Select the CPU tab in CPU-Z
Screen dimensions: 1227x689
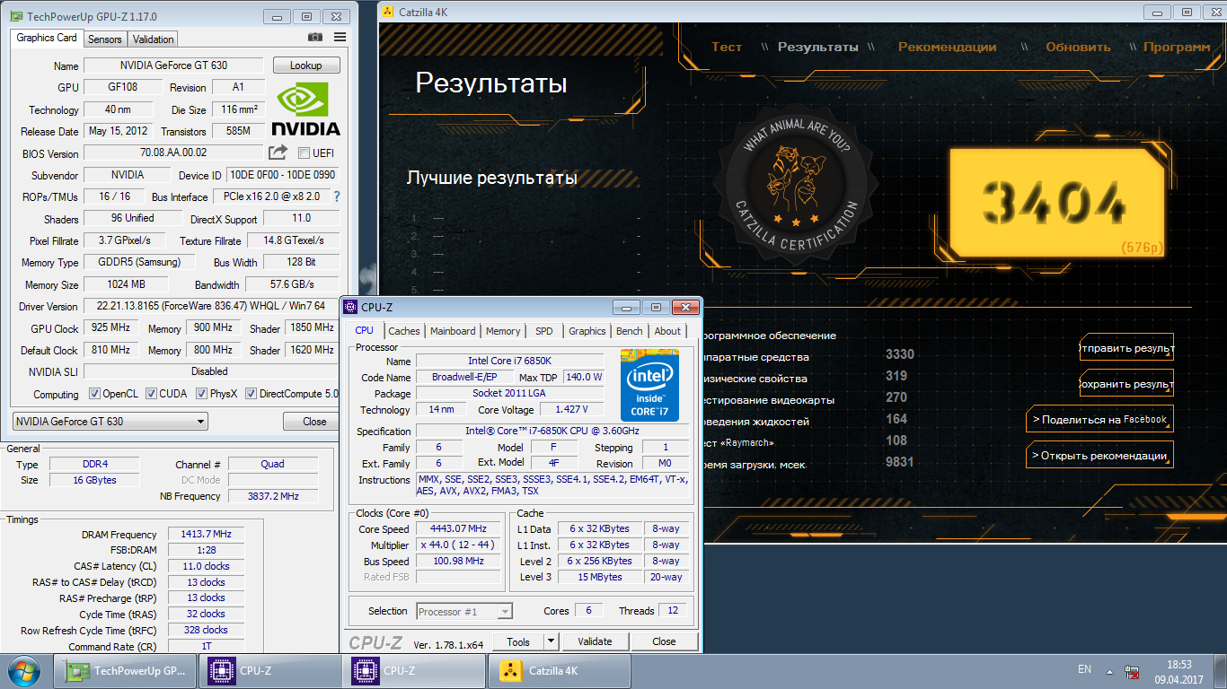(x=365, y=330)
